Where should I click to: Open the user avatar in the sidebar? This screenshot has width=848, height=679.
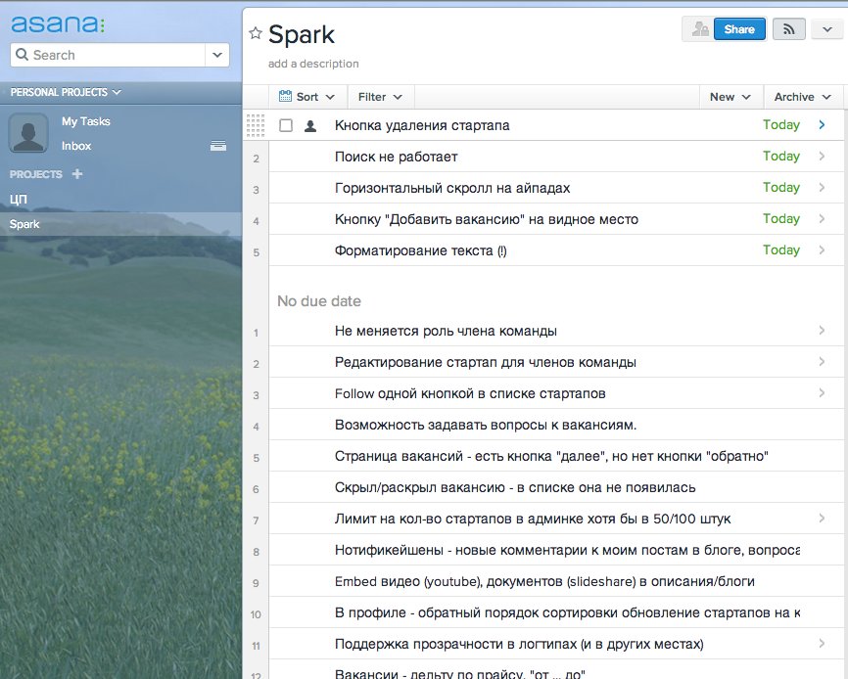(28, 133)
